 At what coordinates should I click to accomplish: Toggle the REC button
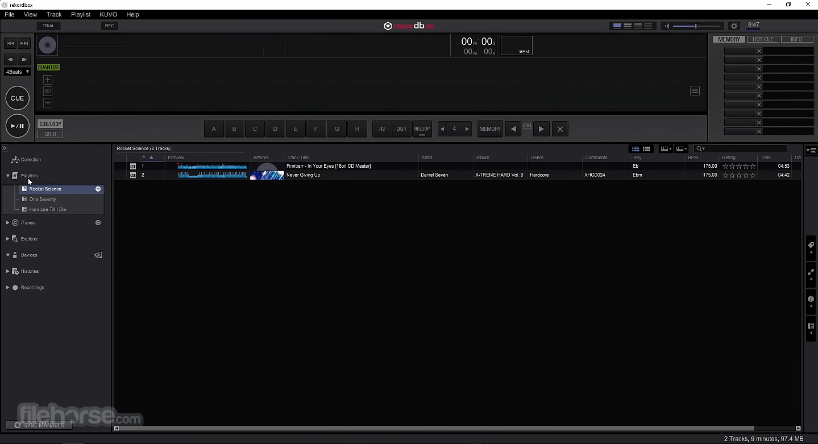109,26
